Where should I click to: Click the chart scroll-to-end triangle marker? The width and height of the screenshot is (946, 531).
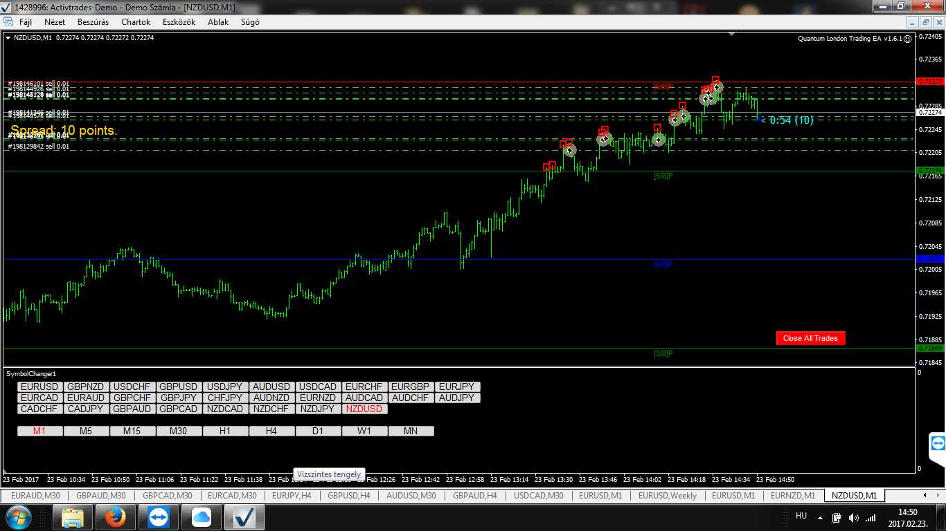[732, 34]
